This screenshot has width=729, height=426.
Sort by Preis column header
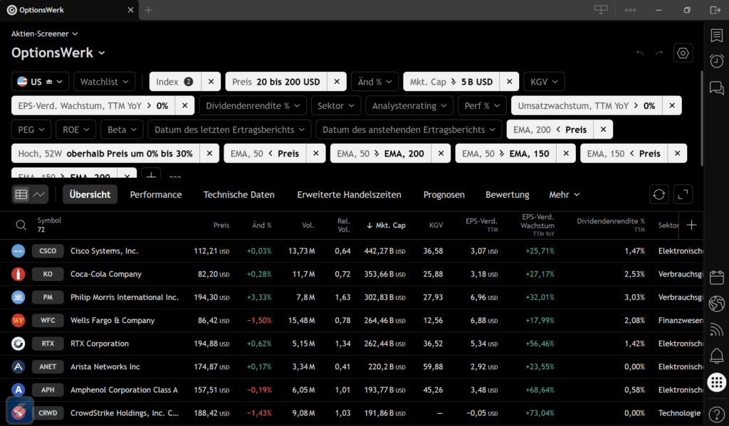221,225
